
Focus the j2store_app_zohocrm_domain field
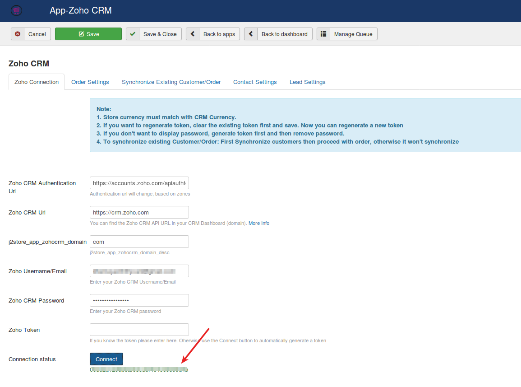click(139, 242)
